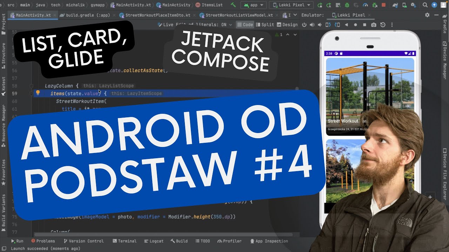Click the Rerun app icon
449x252 pixels.
tap(320, 5)
